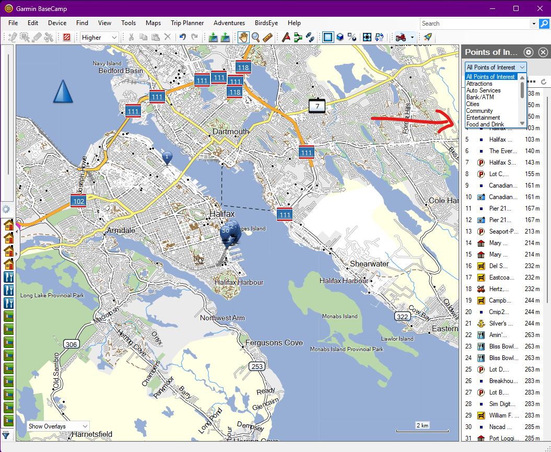This screenshot has height=452, width=551.
Task: Click the more options ellipsis button
Action: point(531,82)
